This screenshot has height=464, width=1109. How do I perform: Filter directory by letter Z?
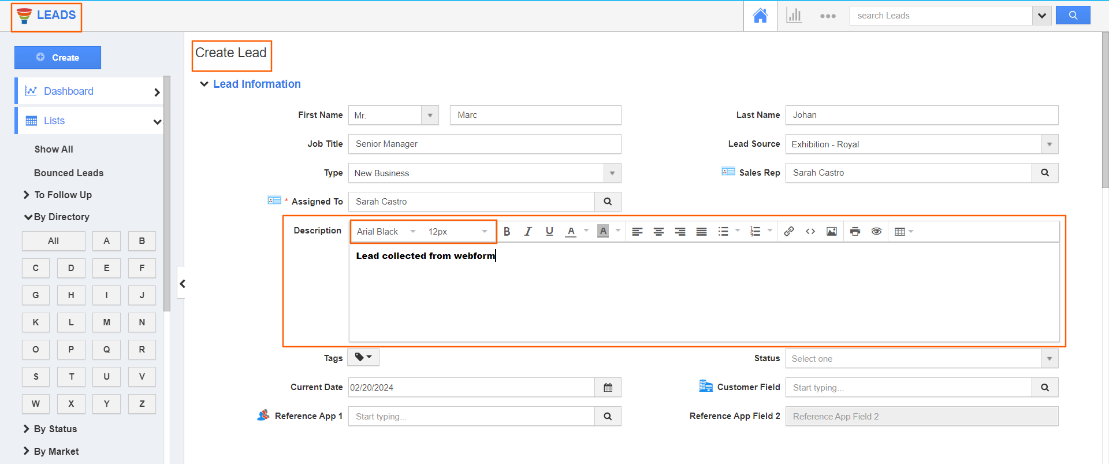click(142, 404)
